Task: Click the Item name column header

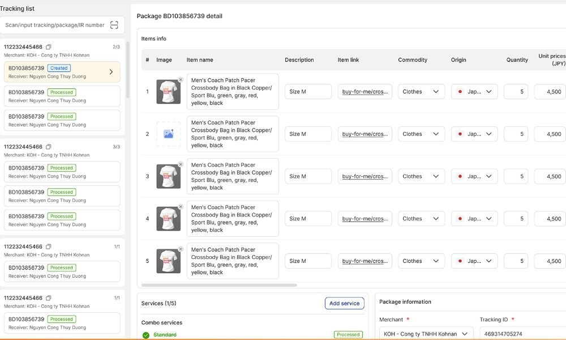Action: 200,59
